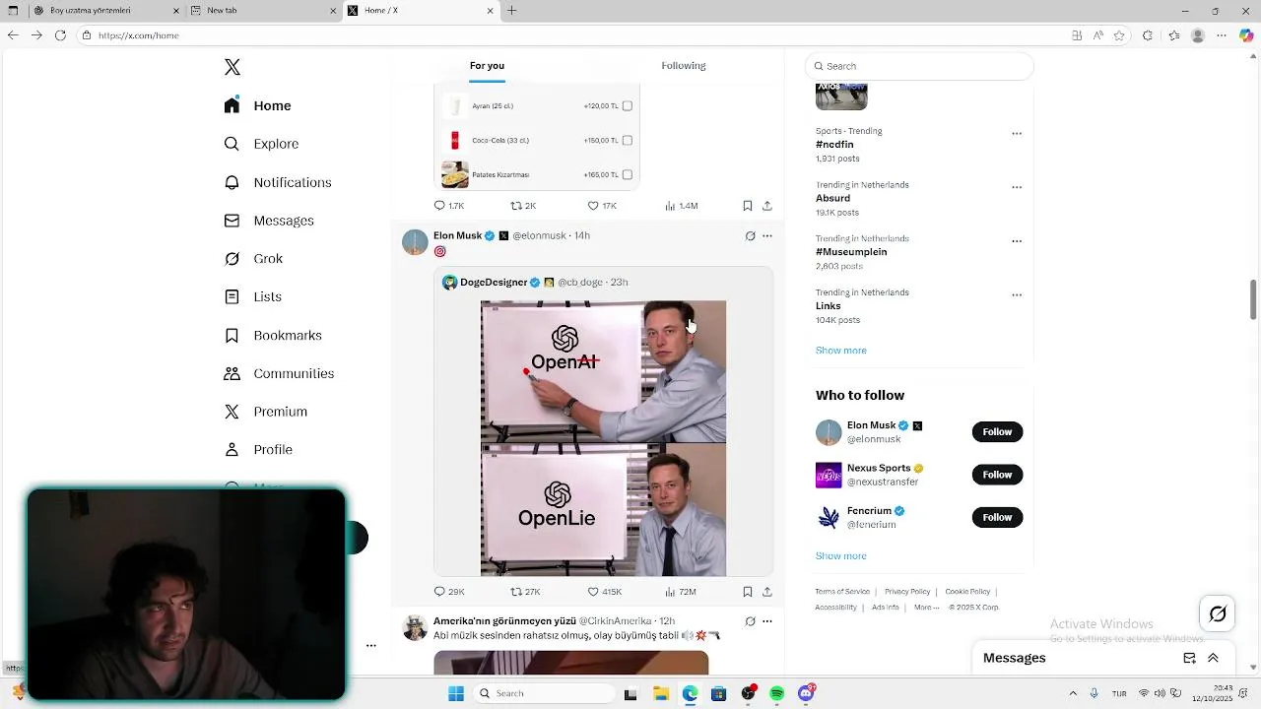Viewport: 1261px width, 709px height.
Task: Repost the post with 27K reposts
Action: 525,592
